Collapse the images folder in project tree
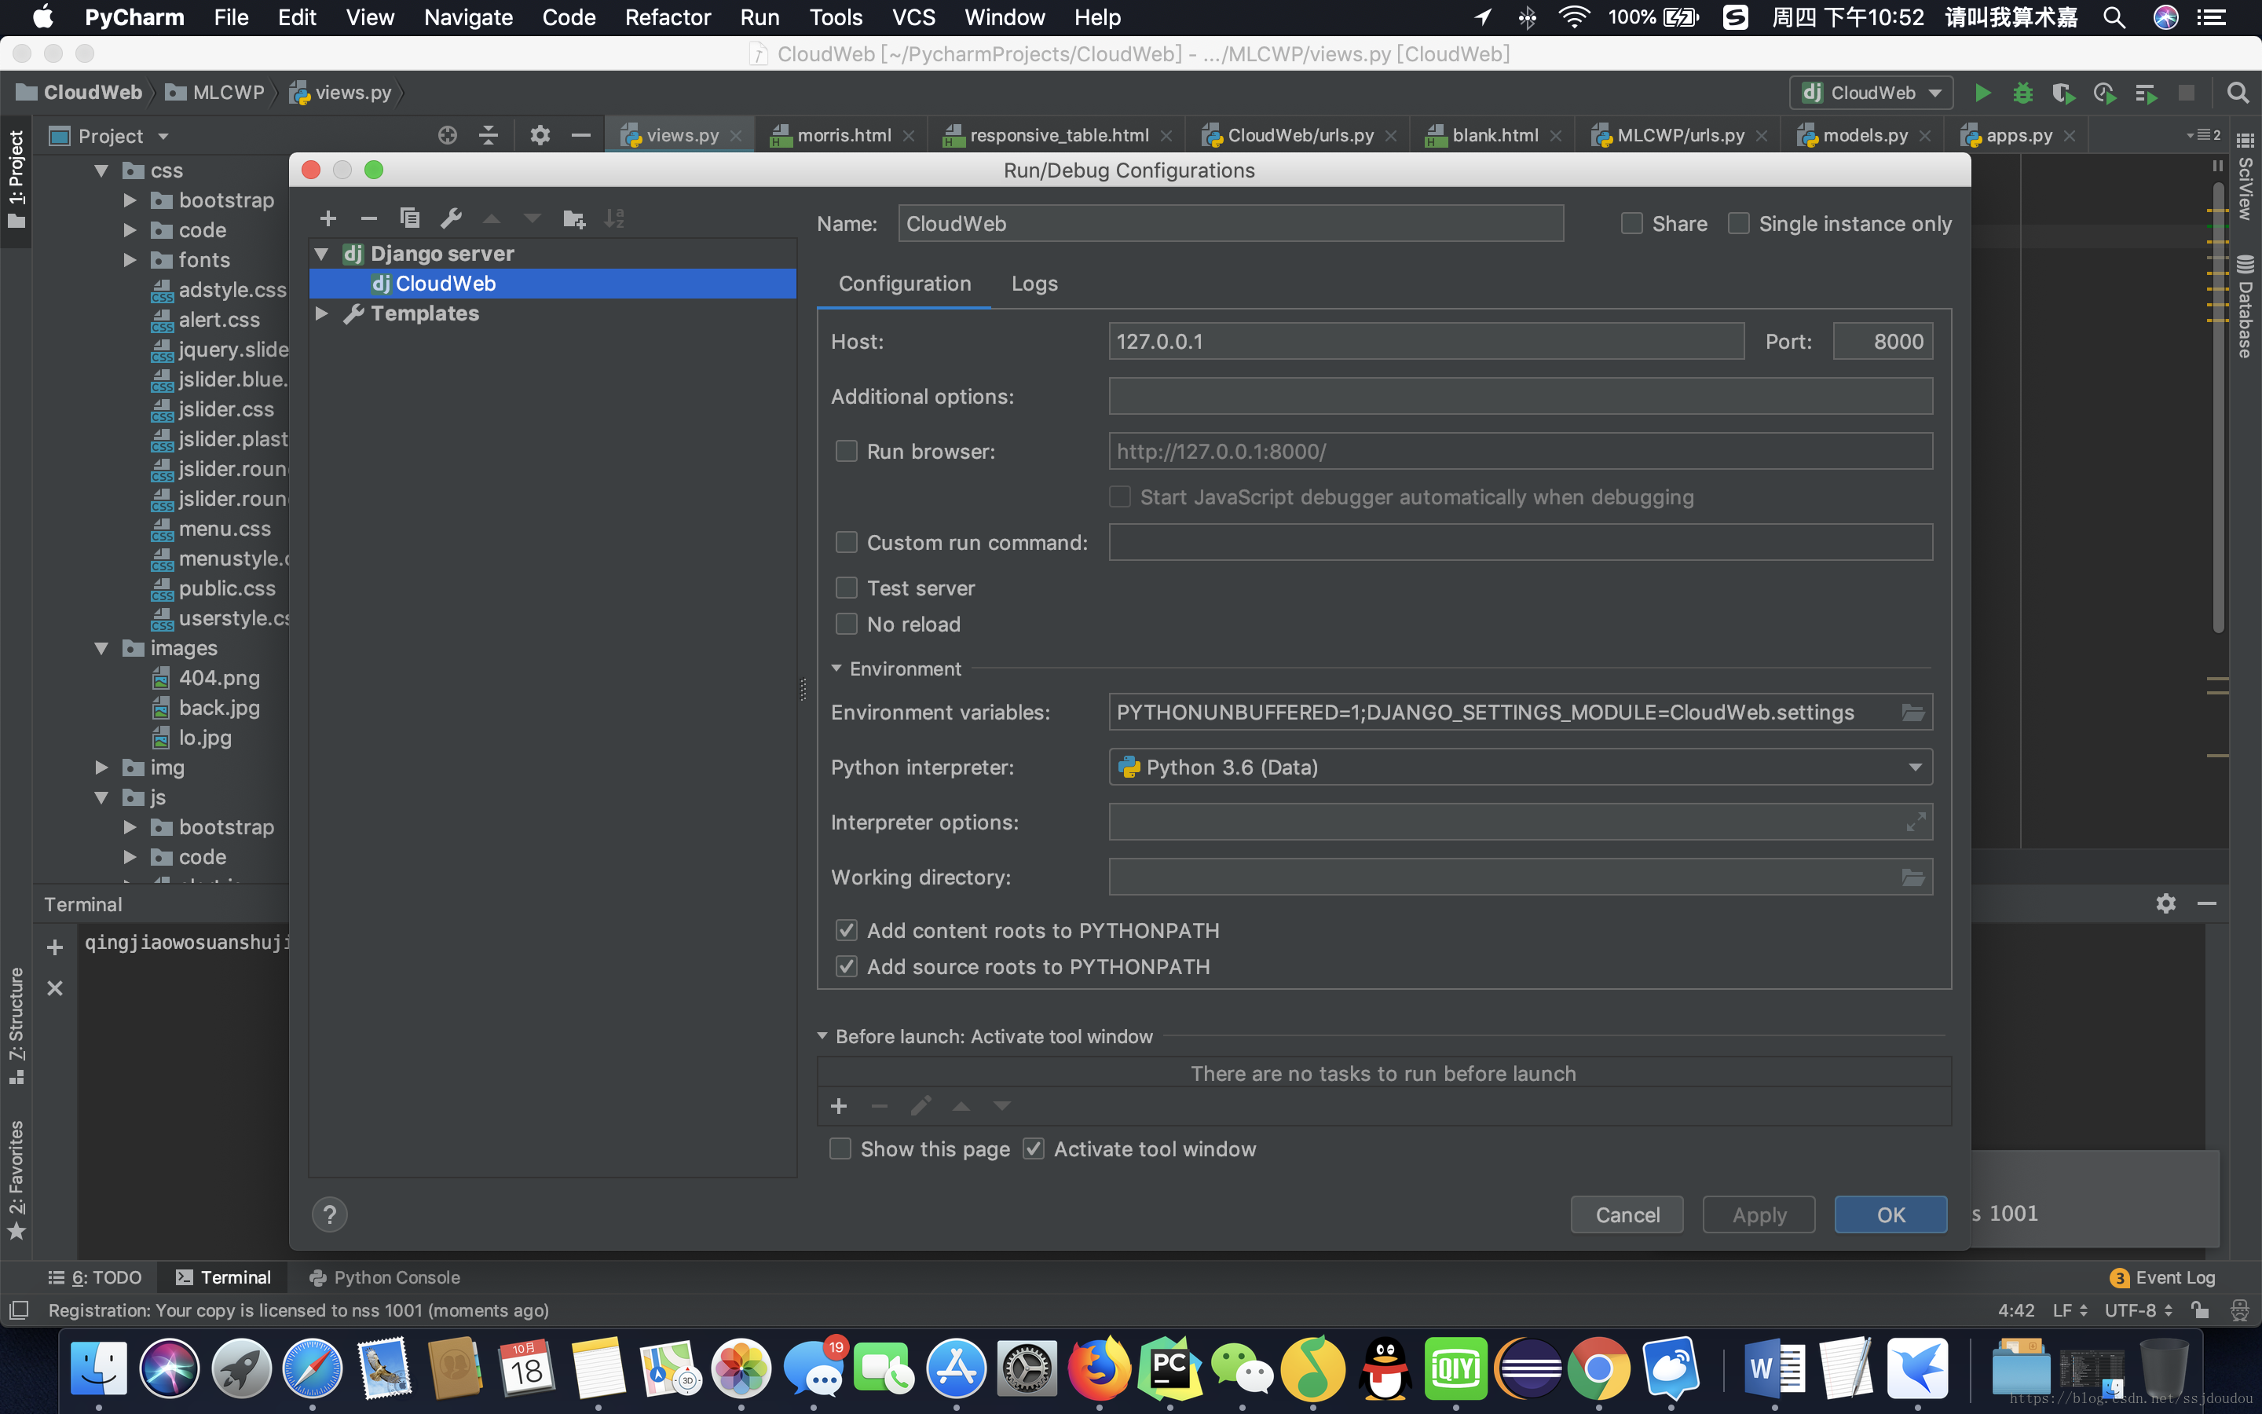Image resolution: width=2262 pixels, height=1414 pixels. pos(101,648)
